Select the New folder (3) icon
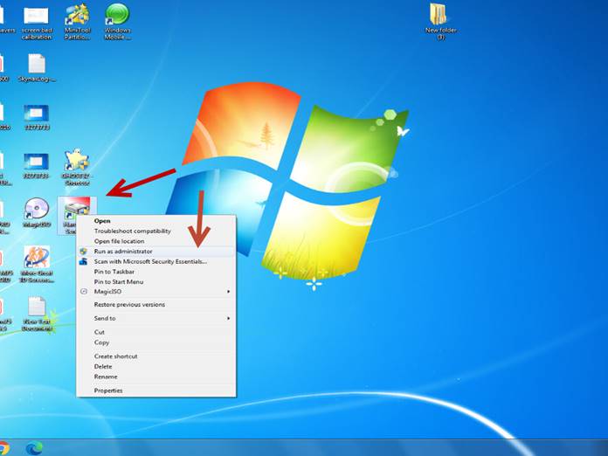 (438, 16)
